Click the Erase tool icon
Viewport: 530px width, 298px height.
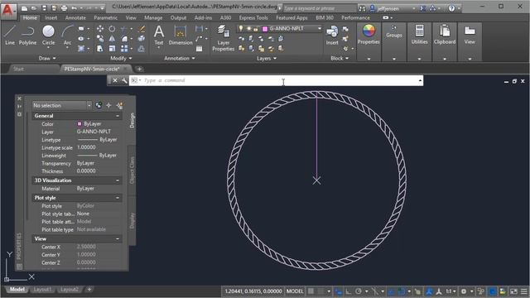coord(142,29)
